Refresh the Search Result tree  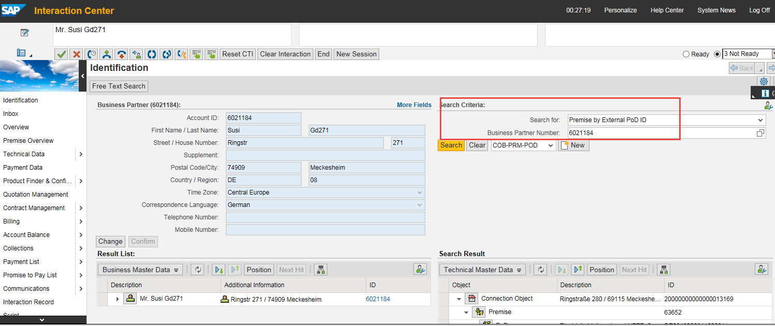pyautogui.click(x=541, y=270)
